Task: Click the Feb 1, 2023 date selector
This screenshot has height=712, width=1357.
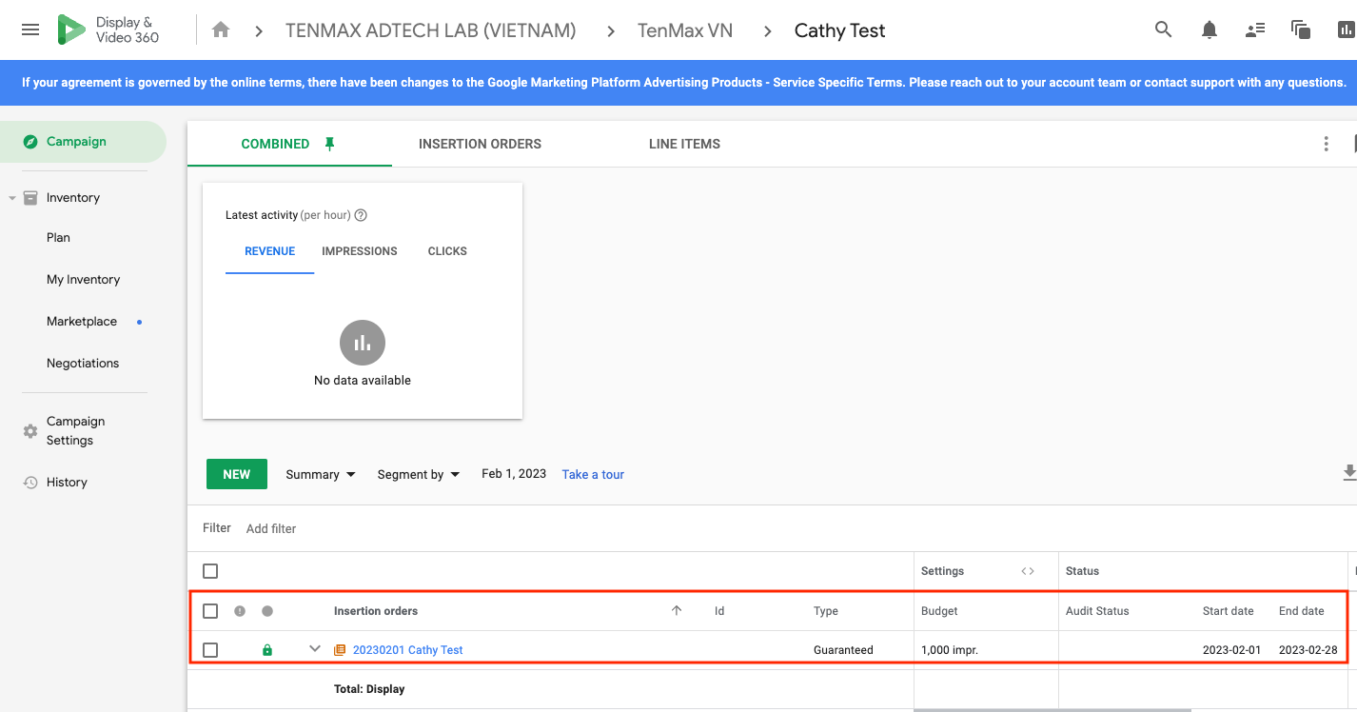Action: [514, 473]
